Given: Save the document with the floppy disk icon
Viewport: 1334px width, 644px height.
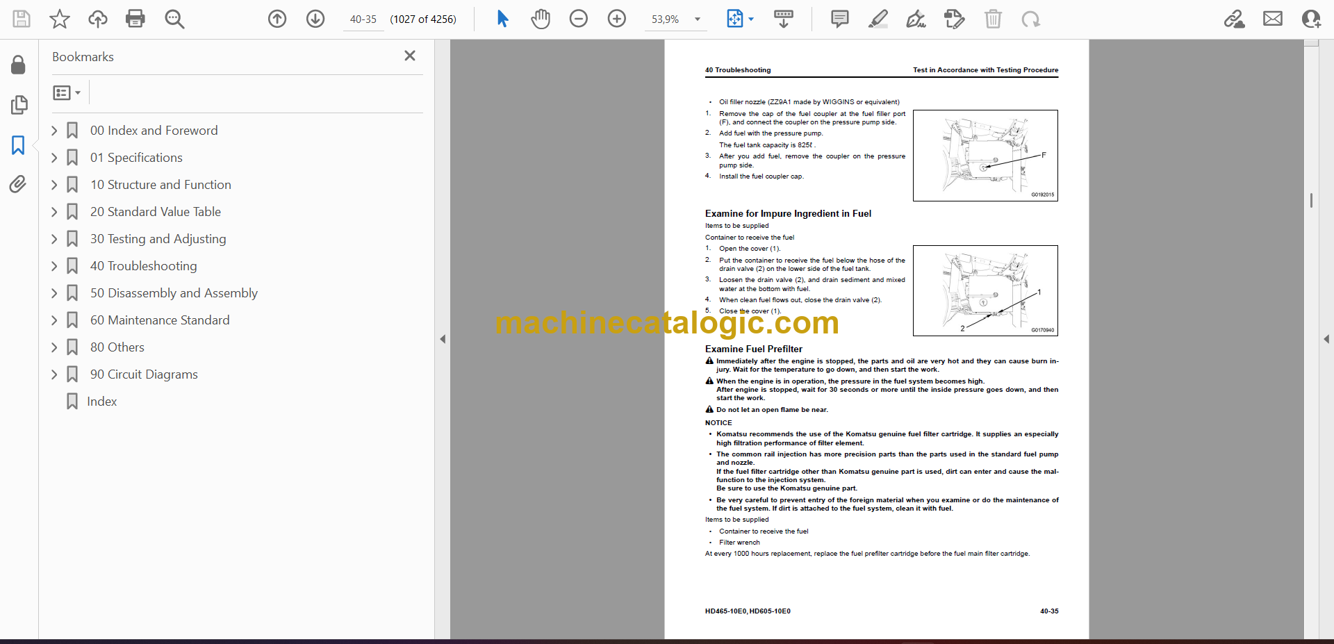Looking at the screenshot, I should click(22, 19).
